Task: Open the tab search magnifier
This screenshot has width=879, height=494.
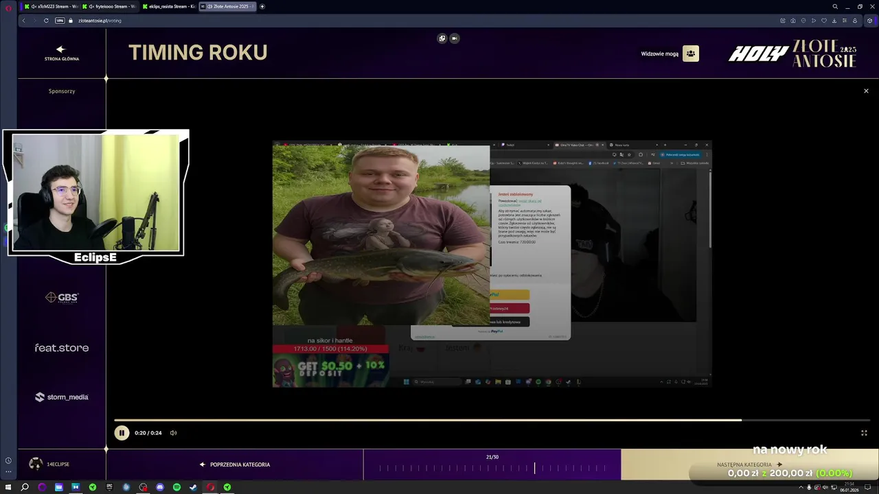Action: 835,6
